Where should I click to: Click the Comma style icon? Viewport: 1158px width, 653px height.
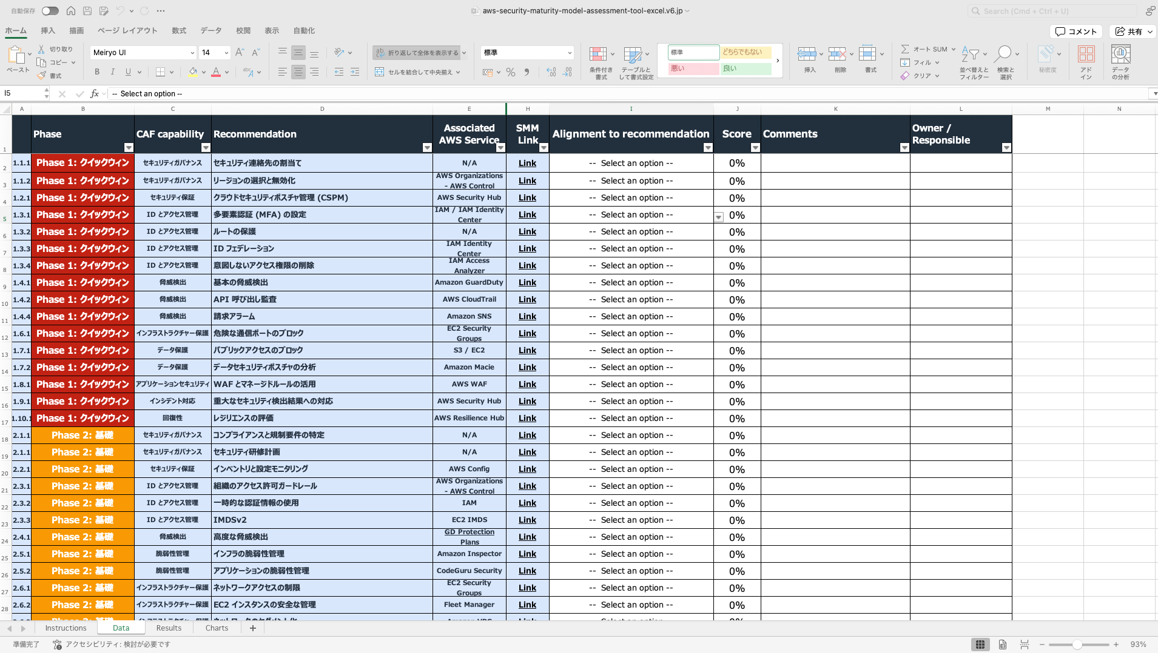tap(527, 72)
